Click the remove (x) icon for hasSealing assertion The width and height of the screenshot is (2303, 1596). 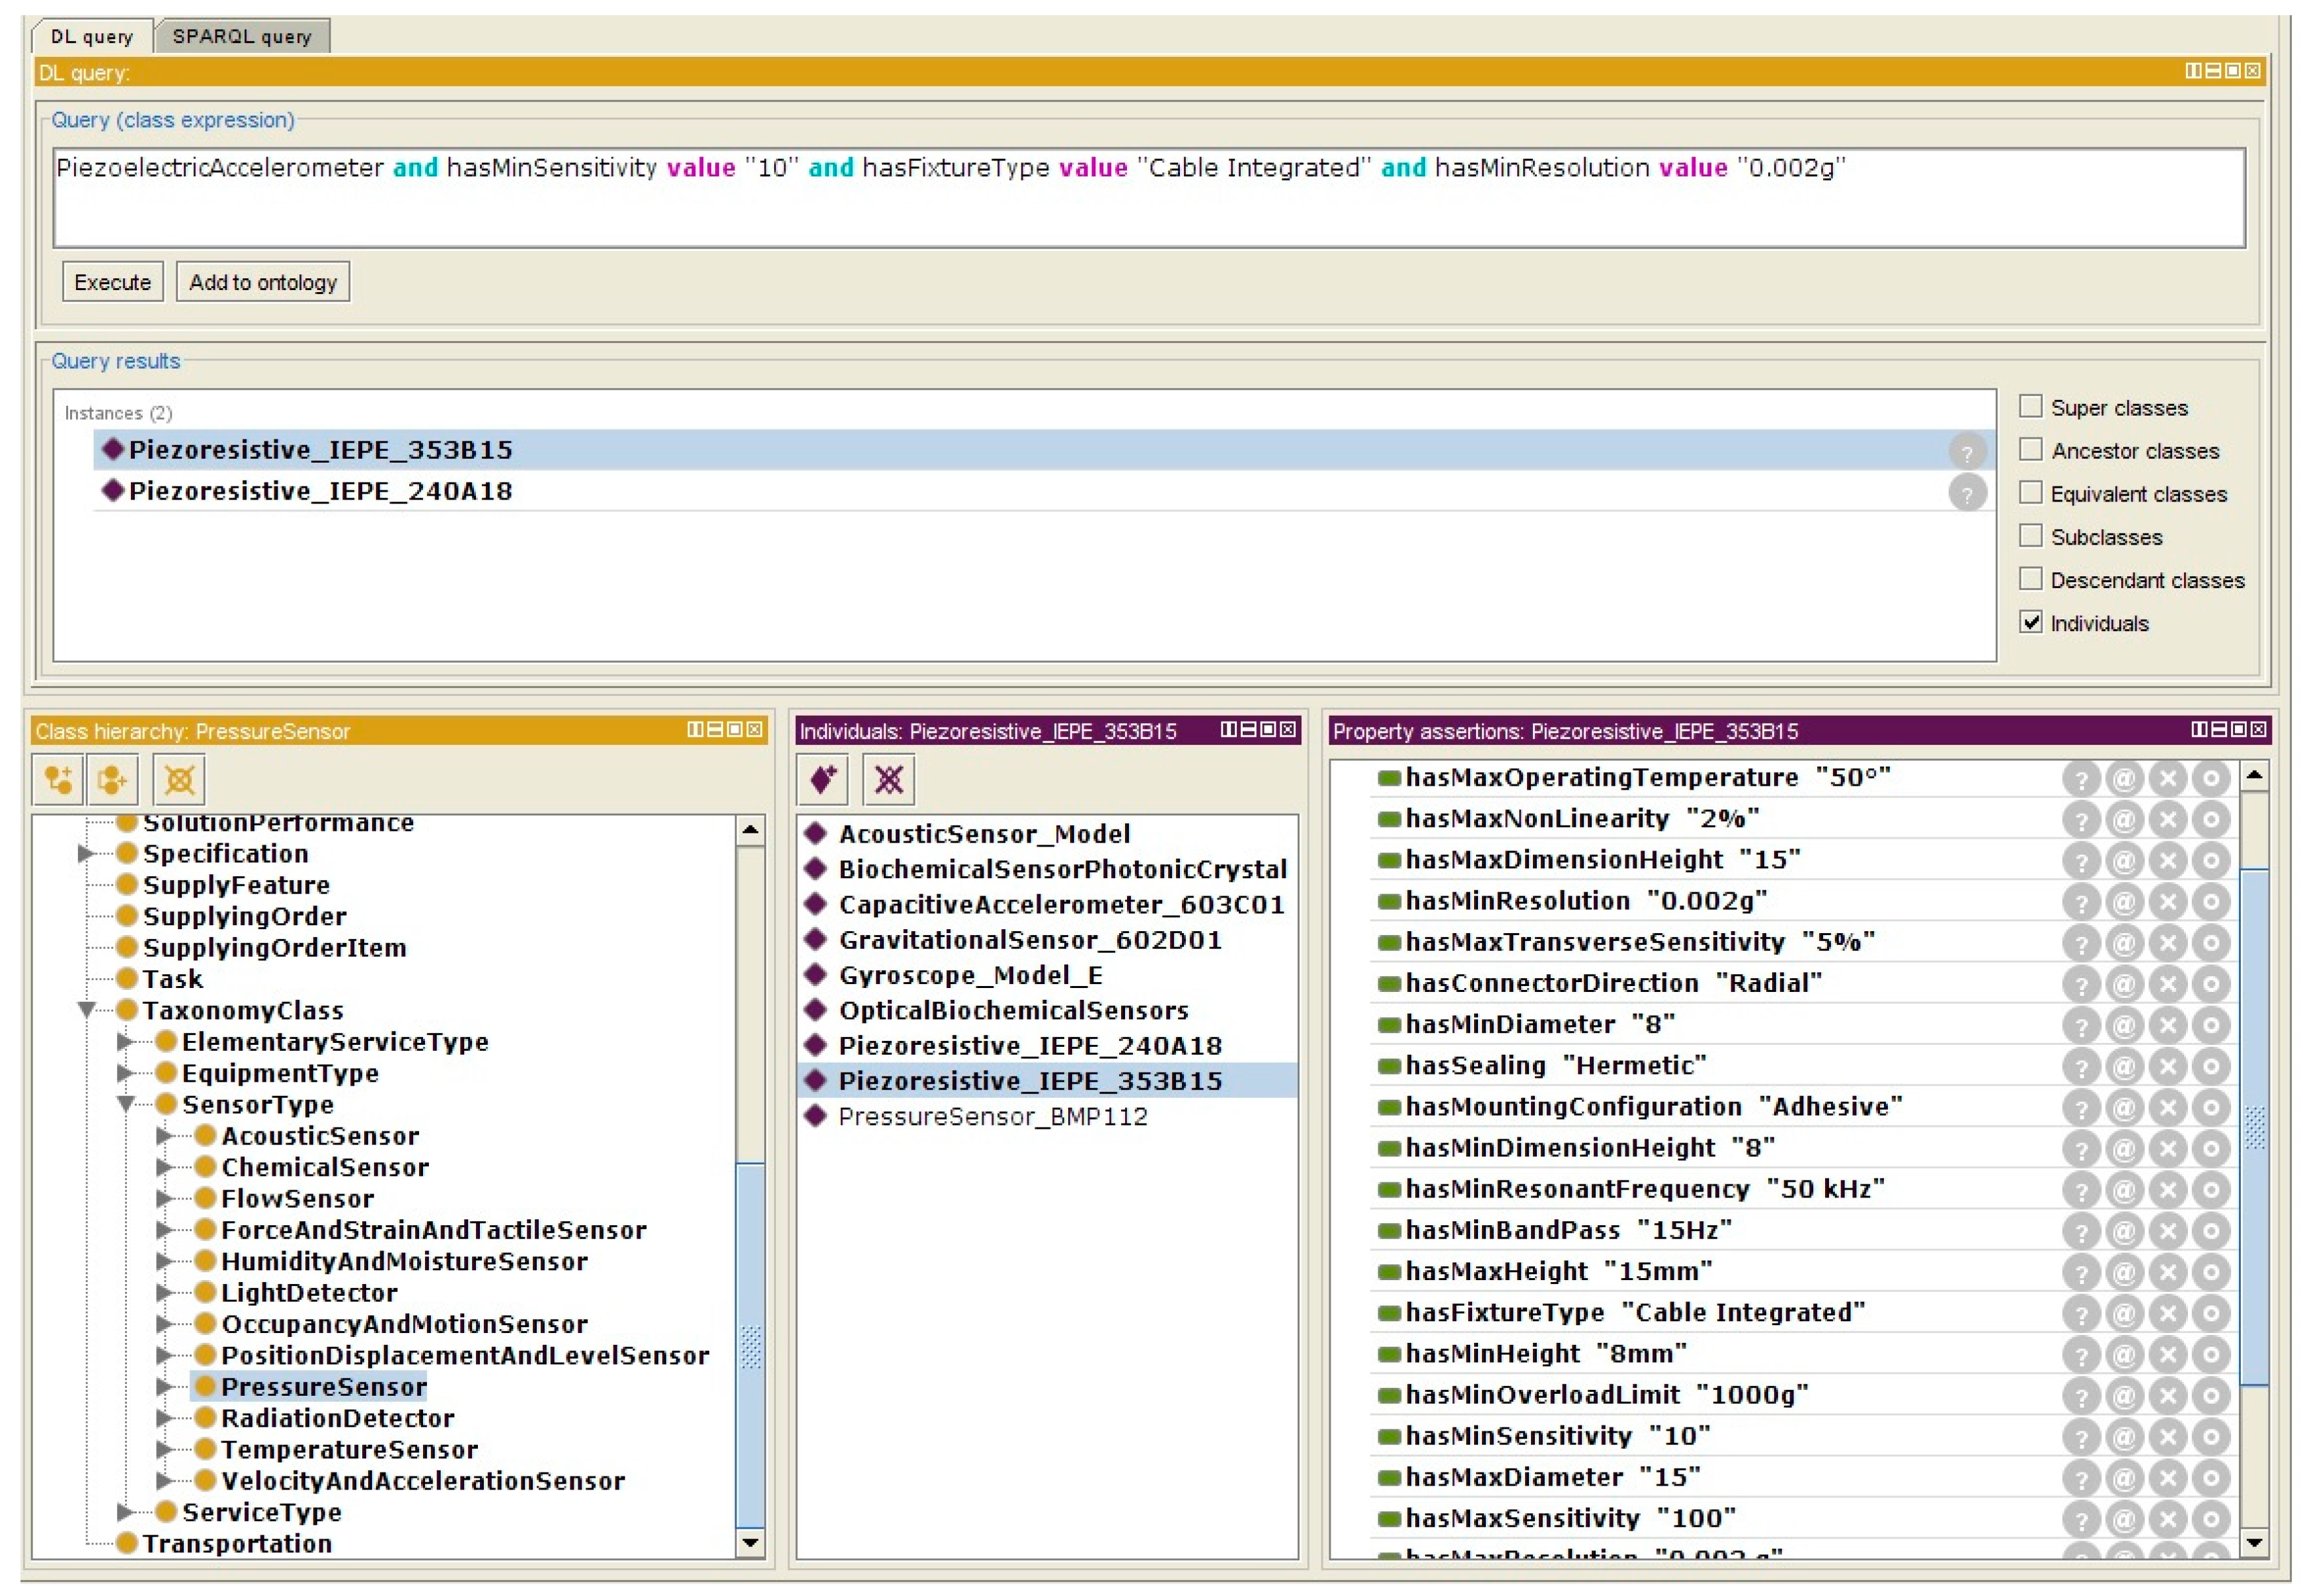(x=2167, y=1066)
